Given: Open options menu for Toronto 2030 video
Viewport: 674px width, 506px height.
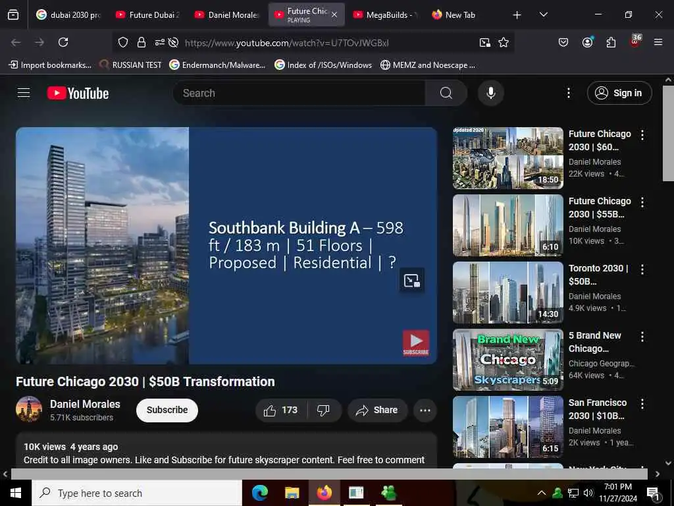Looking at the screenshot, I should tap(642, 269).
